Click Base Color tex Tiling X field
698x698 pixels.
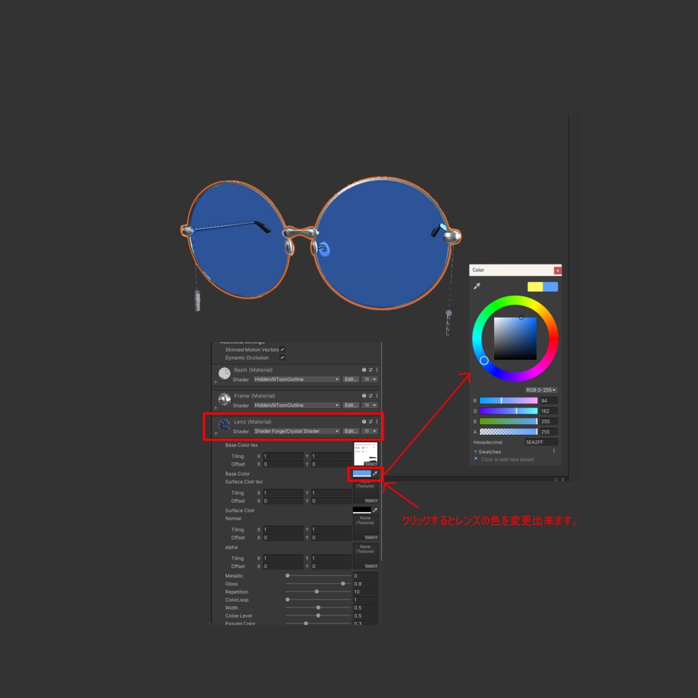283,456
